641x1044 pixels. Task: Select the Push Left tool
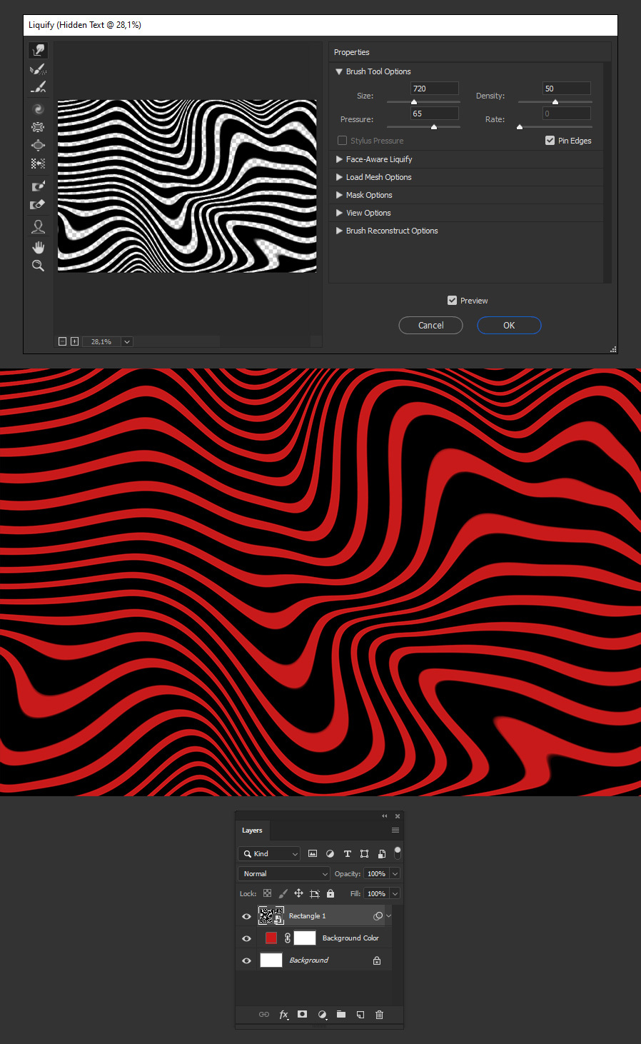pyautogui.click(x=39, y=164)
